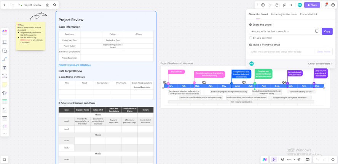Image resolution: width=338 pixels, height=164 pixels.
Task: Click the Project Review board title
Action: point(32,5)
